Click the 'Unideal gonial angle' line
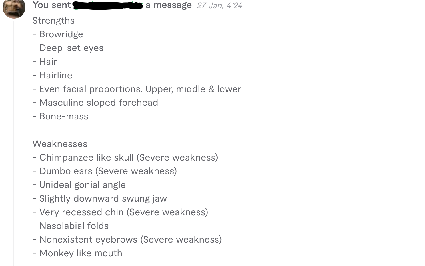The image size is (425, 266). (79, 185)
